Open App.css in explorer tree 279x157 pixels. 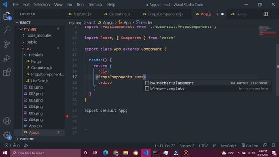35,126
